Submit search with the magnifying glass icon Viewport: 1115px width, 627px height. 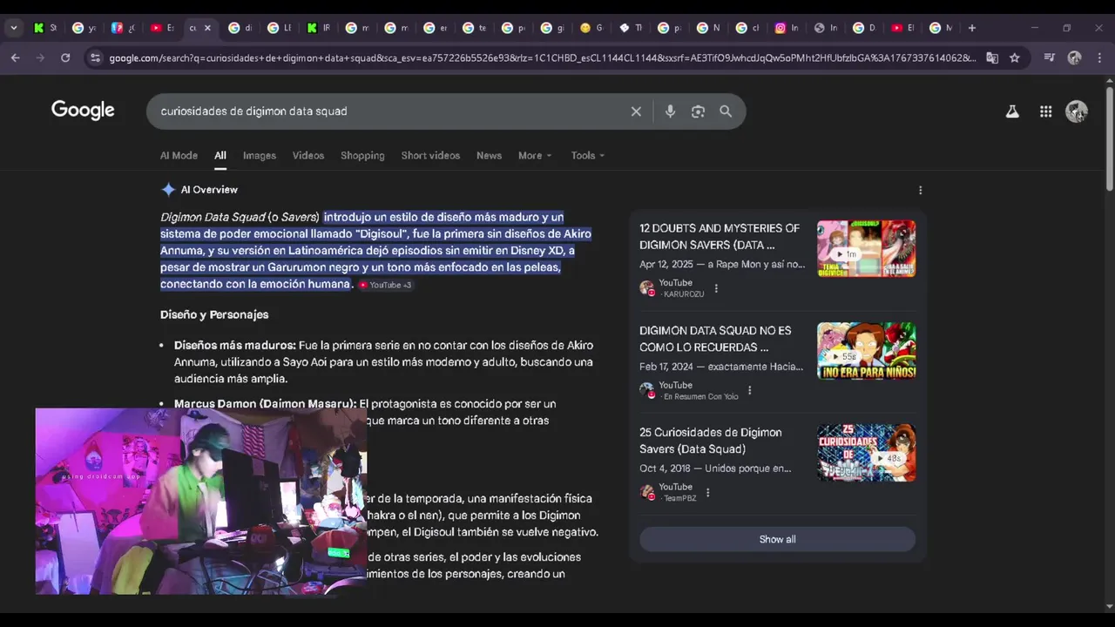point(726,111)
